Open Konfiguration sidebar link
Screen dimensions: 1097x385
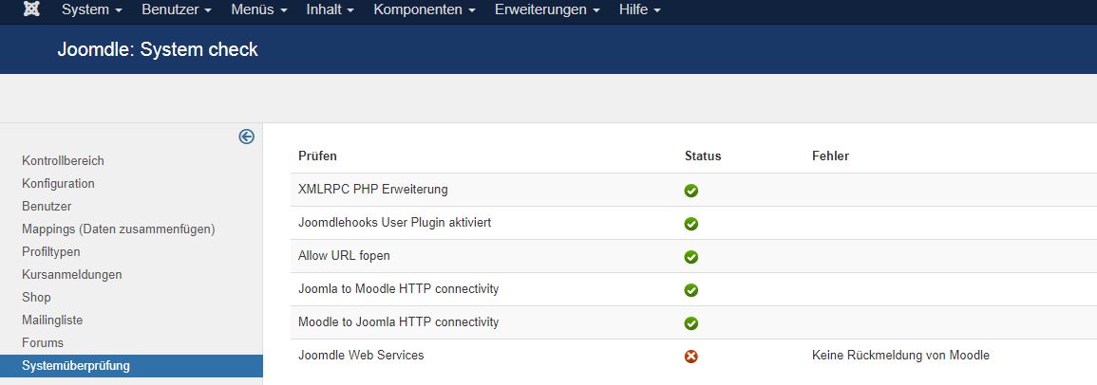(58, 184)
